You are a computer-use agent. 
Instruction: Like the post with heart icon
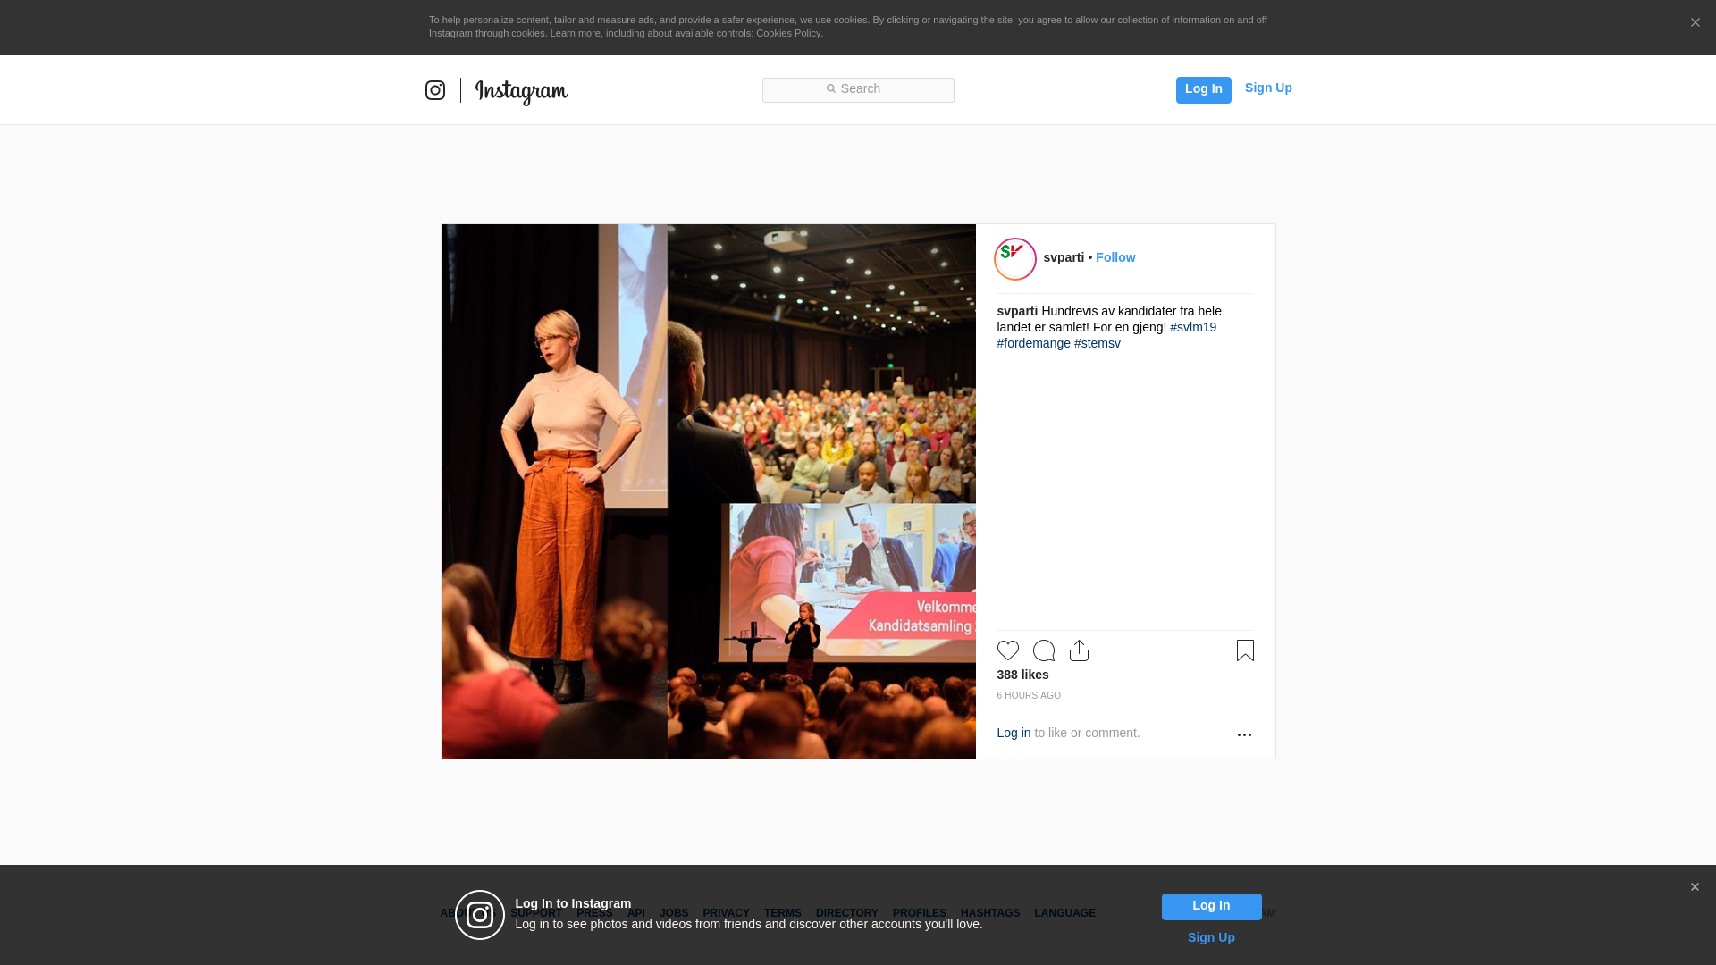tap(1008, 650)
